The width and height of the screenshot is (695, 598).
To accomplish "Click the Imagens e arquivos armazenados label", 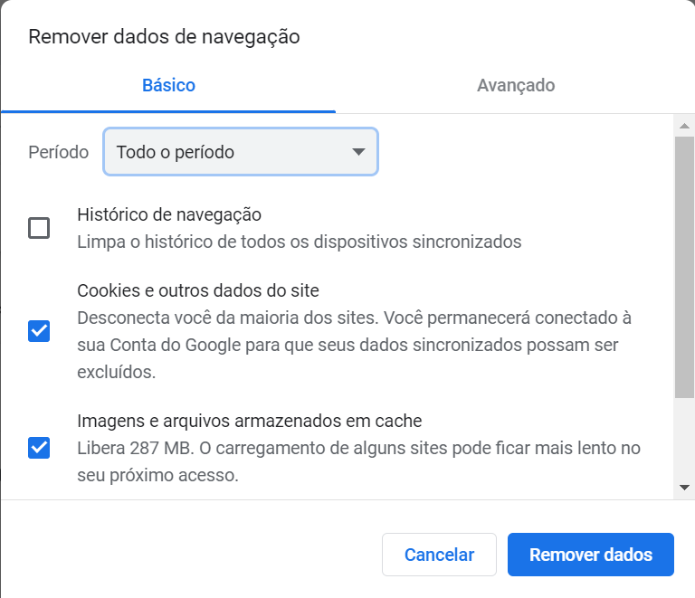I will (250, 421).
